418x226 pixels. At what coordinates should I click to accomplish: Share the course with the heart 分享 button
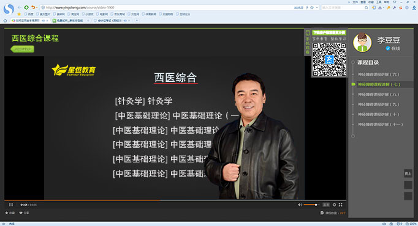[x=25, y=213]
